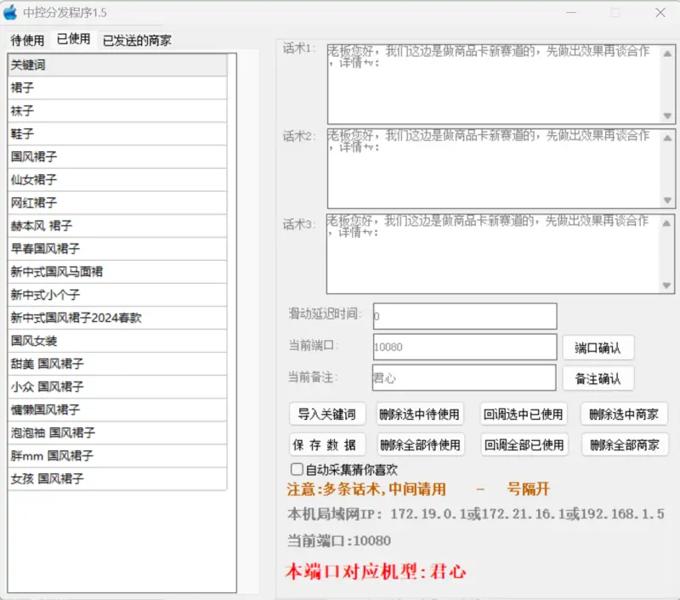The height and width of the screenshot is (600, 680).
Task: Focus the 滑动延迟时间 input field
Action: 464,316
